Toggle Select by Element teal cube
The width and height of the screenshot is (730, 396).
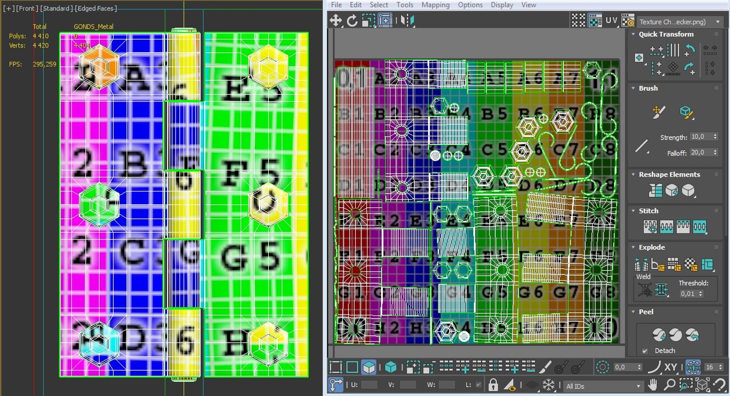390,367
